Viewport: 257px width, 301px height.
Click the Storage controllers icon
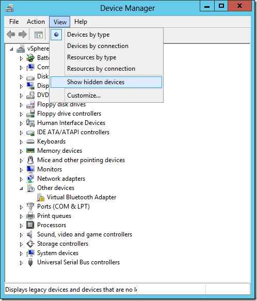[x=30, y=244]
